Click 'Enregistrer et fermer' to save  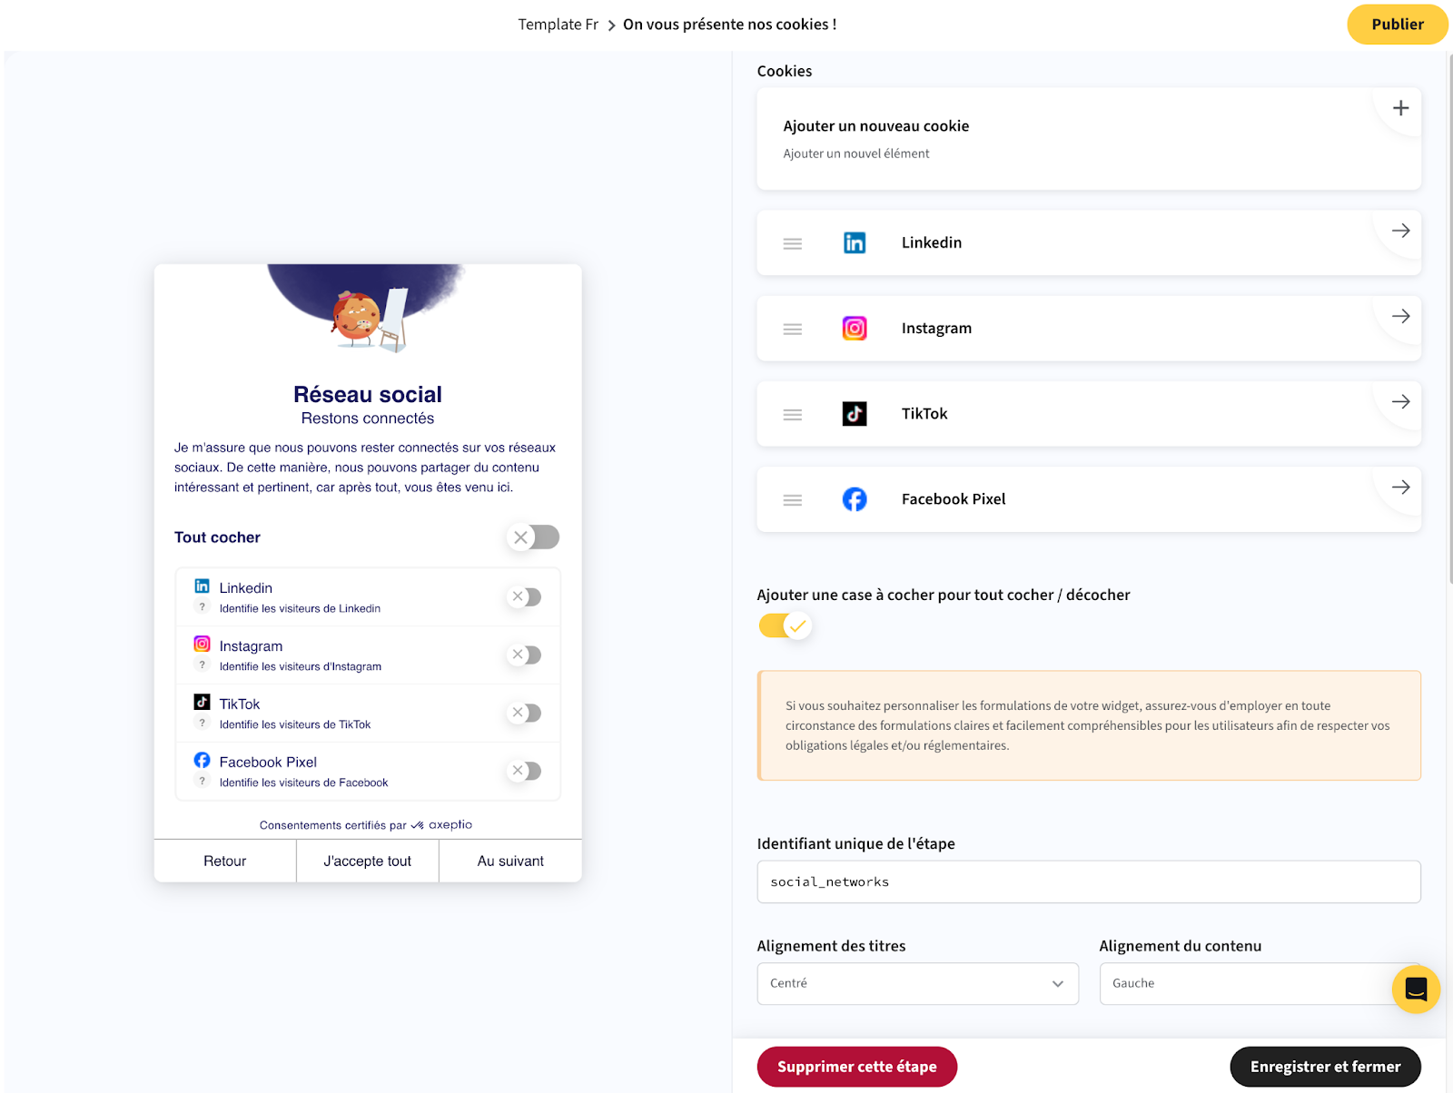[1324, 1067]
